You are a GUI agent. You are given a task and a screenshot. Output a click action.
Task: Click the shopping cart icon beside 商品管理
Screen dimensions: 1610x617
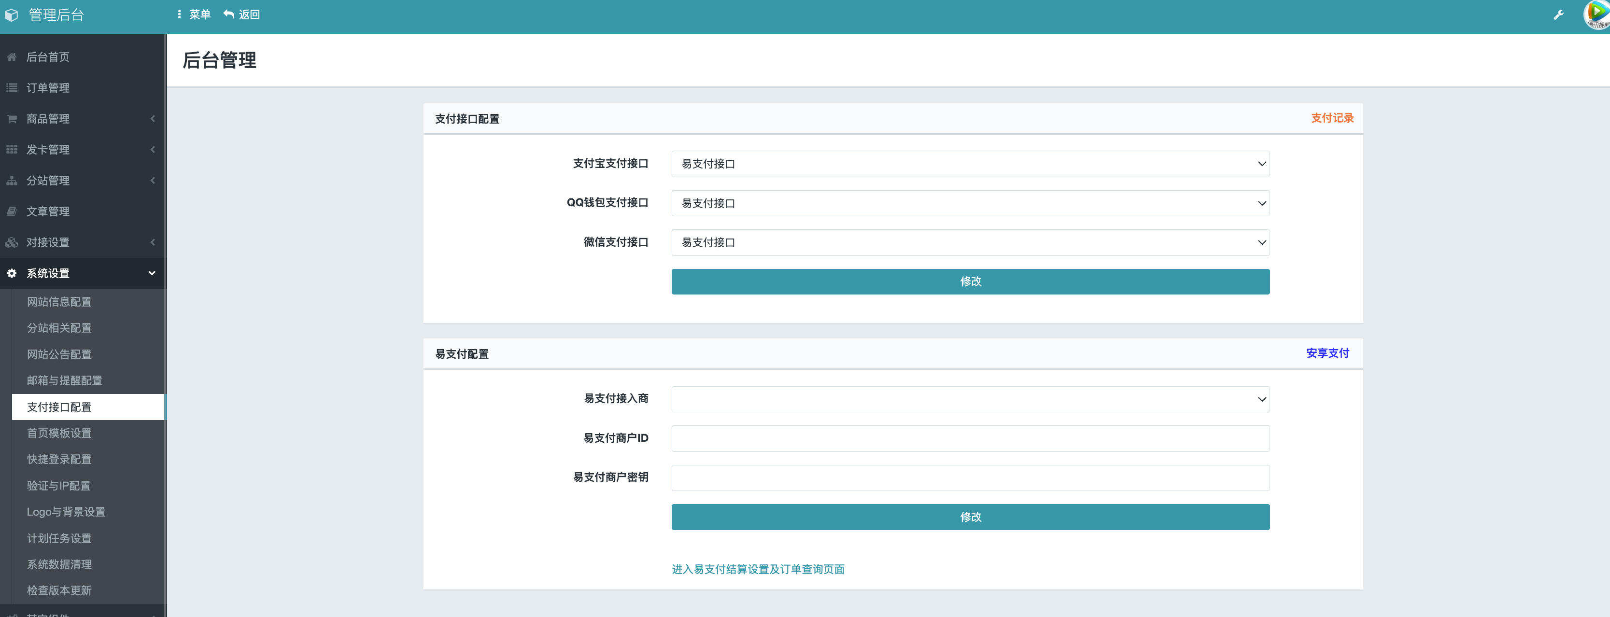coord(12,119)
